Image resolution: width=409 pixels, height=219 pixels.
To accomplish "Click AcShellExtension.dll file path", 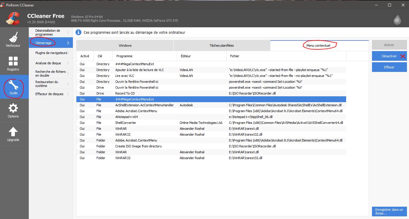I will pos(285,105).
